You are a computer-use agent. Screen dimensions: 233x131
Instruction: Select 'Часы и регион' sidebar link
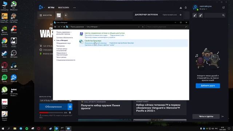coord(61,57)
